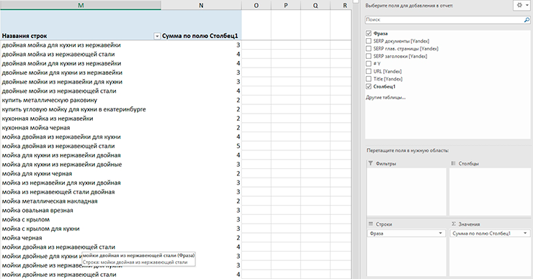Screen dimensions: 533x279
Task: Select row кухонная мойка из нержавейки
Action: pos(48,119)
